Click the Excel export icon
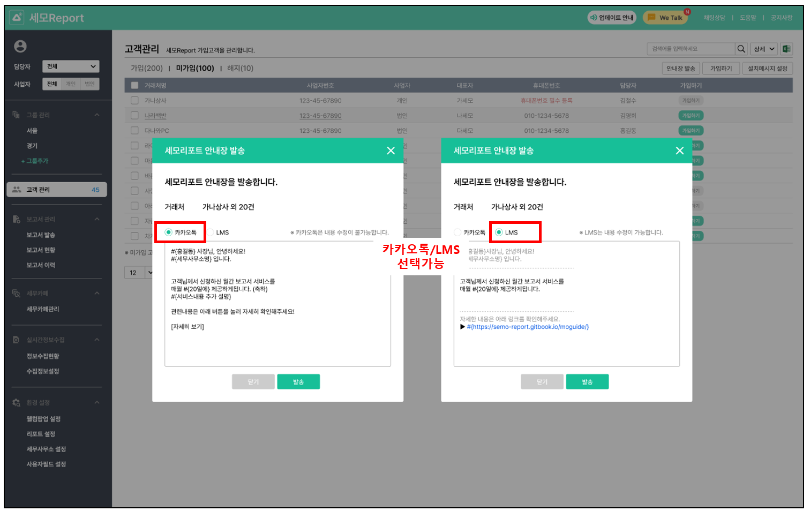Image resolution: width=810 pixels, height=511 pixels. coord(786,49)
